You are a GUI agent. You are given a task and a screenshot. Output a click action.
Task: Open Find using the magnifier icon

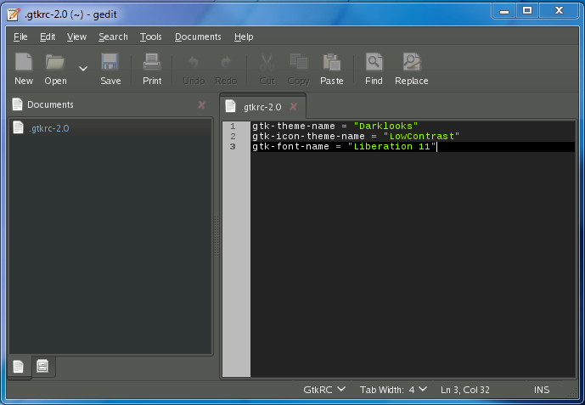click(x=374, y=63)
